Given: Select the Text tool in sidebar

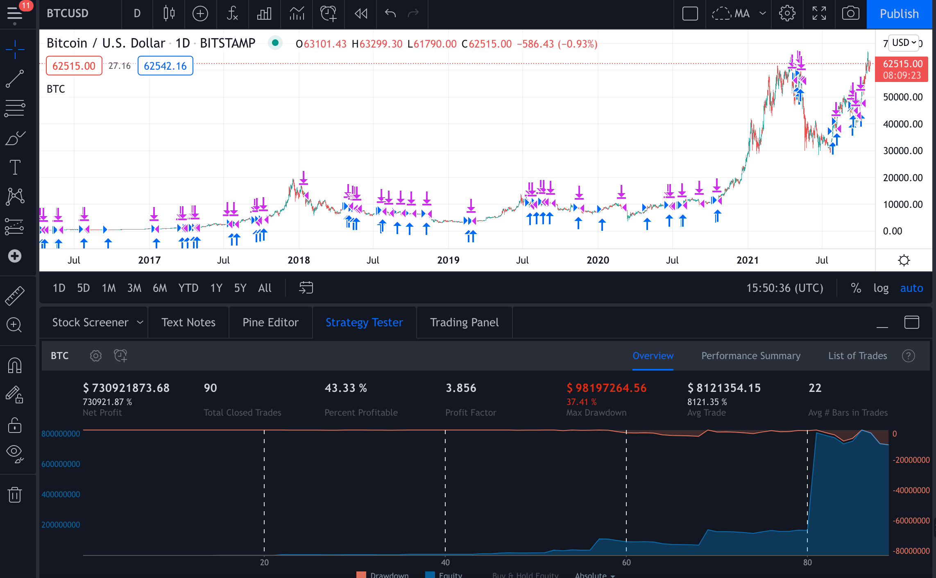Looking at the screenshot, I should pyautogui.click(x=15, y=167).
